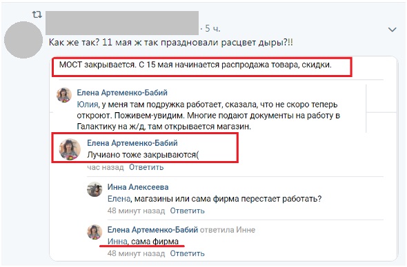Open Инна Алексеева's avatar
Screen dimensions: 407x267
[x=95, y=189]
